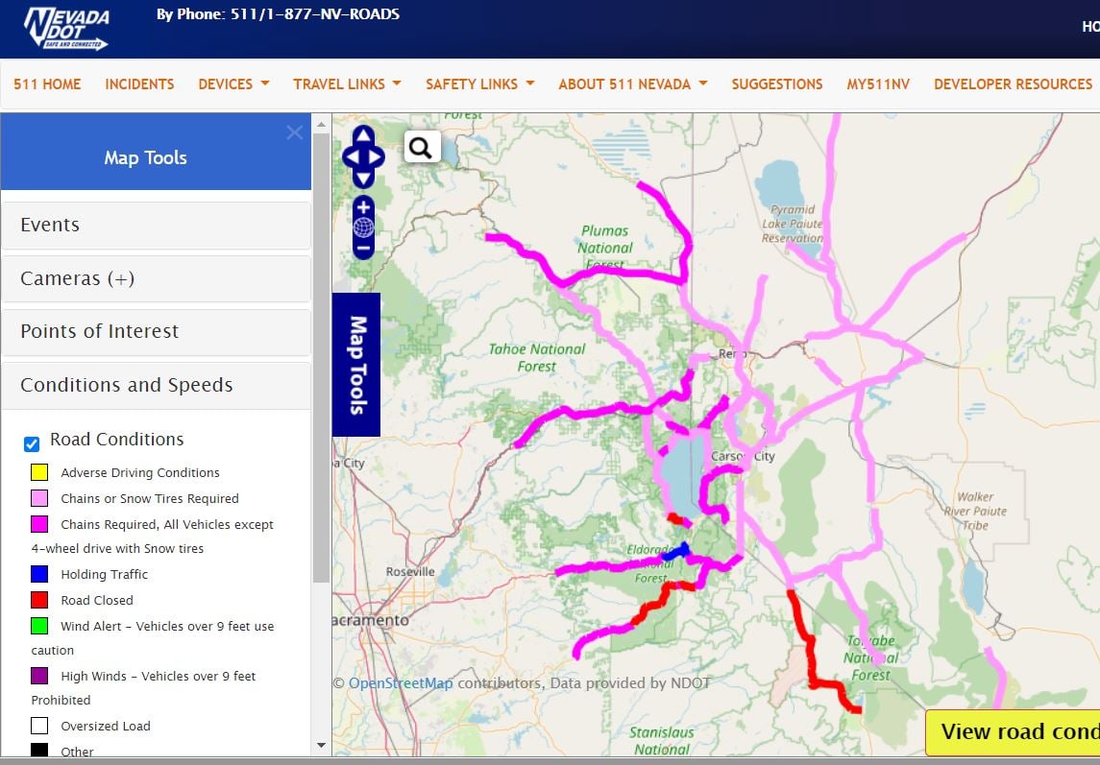
Task: Click the Road Conditions label text
Action: pos(117,439)
